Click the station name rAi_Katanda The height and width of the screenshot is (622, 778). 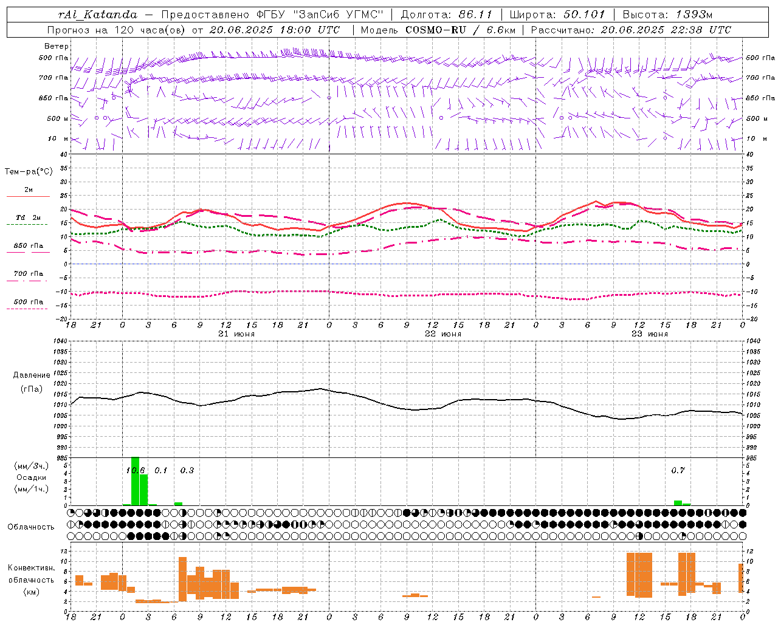point(98,15)
